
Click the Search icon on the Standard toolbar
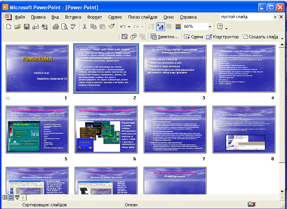pyautogui.click(x=45, y=27)
